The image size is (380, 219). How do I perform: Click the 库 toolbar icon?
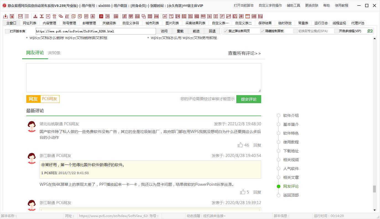pos(241,16)
